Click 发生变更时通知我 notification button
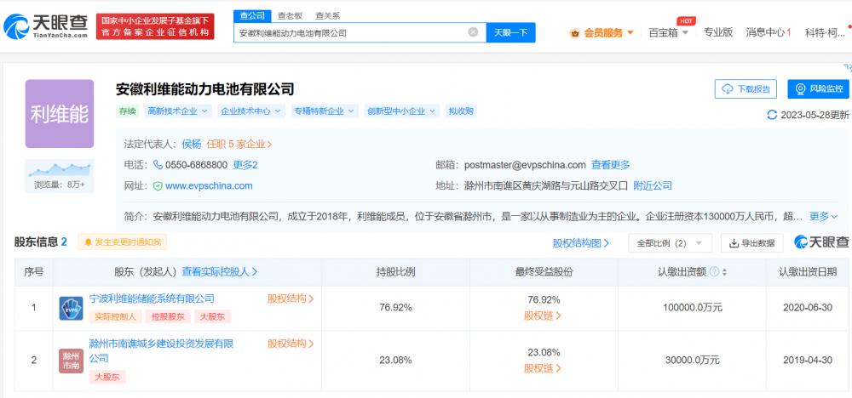Viewport: 852px width, 398px height. pos(122,242)
